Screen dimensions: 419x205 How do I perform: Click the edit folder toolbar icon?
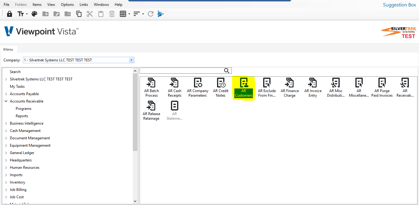(57, 14)
